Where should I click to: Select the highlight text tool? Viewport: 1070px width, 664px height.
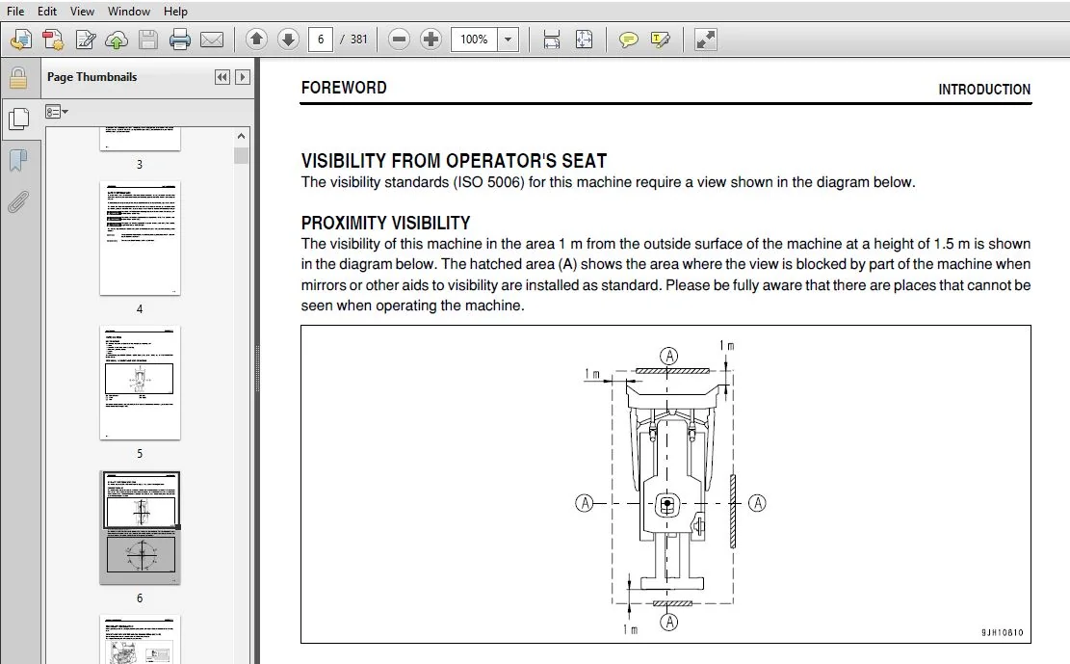tap(661, 39)
